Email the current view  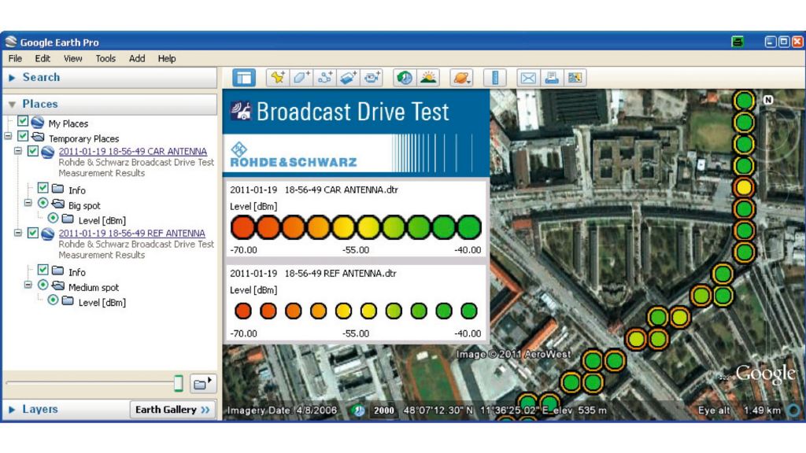point(530,77)
